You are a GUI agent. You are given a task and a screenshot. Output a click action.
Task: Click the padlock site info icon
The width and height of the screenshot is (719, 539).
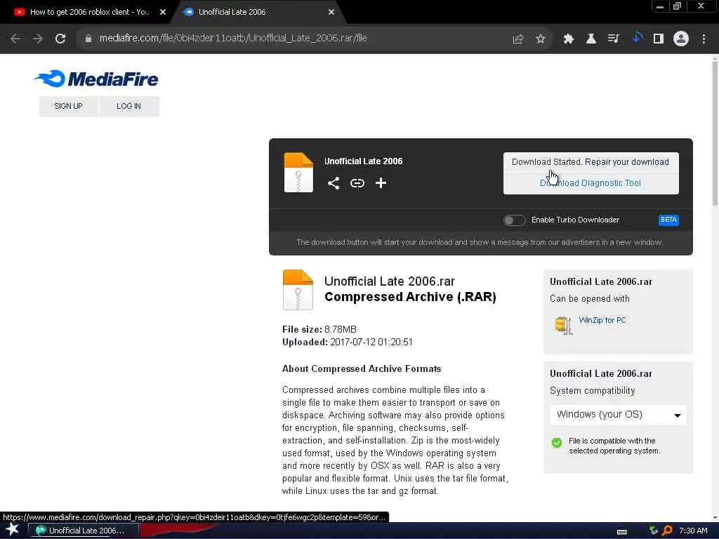88,39
